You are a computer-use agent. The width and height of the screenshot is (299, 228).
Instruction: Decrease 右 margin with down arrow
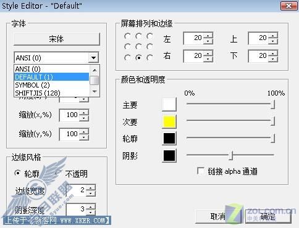[208, 59]
